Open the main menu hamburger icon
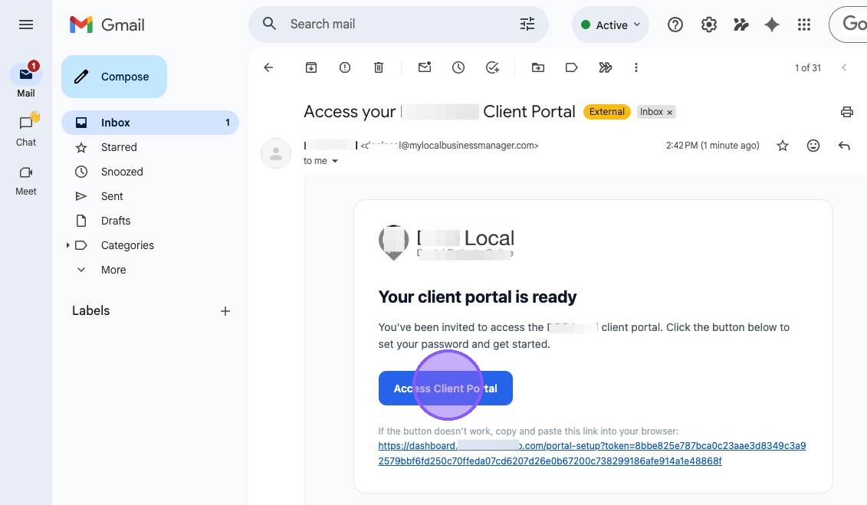 (26, 25)
